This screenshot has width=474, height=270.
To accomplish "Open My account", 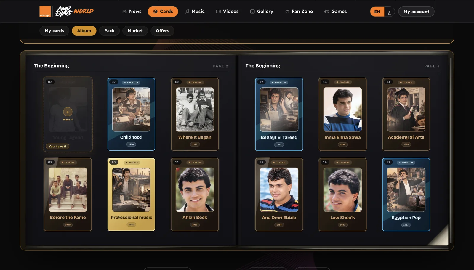I will pos(416,12).
